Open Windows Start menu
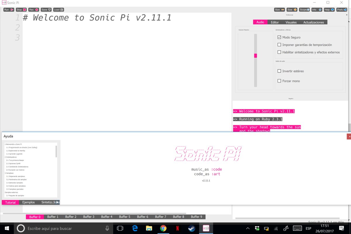The image size is (351, 234). tap(7, 228)
